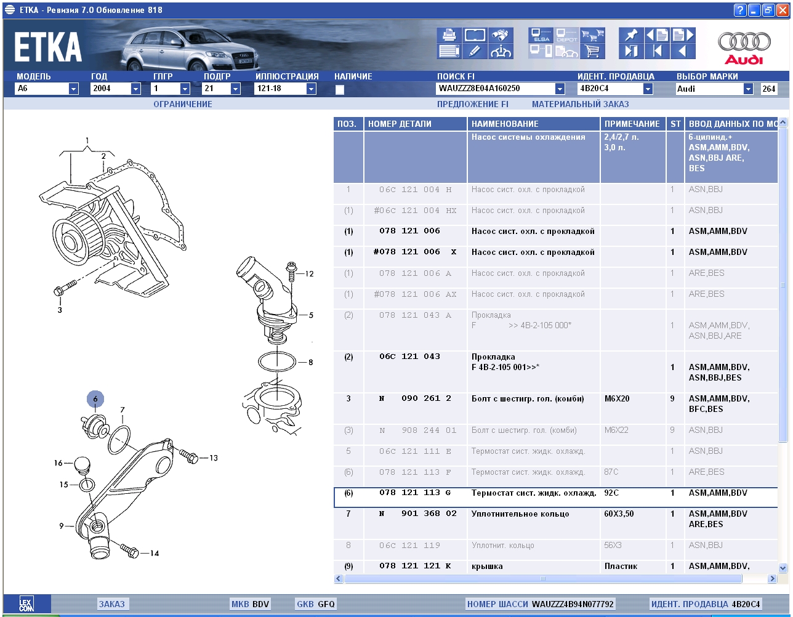Select part number N 901 368 02
The image size is (793, 617).
[x=417, y=514]
